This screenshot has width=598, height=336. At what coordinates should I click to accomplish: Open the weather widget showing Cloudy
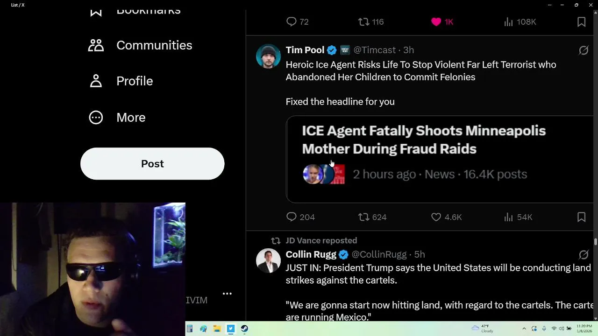point(483,329)
